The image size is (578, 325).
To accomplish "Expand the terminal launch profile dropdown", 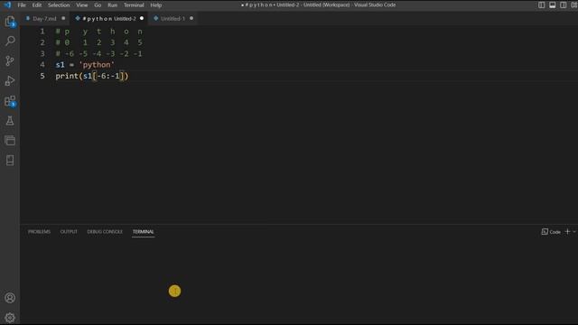I will pos(574,231).
